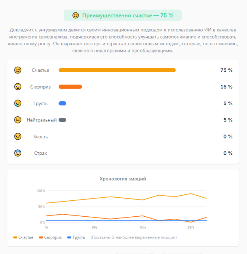The image size is (247, 254).
Task: Click the 198s marker on timeline axis
Action: [x=142, y=227]
